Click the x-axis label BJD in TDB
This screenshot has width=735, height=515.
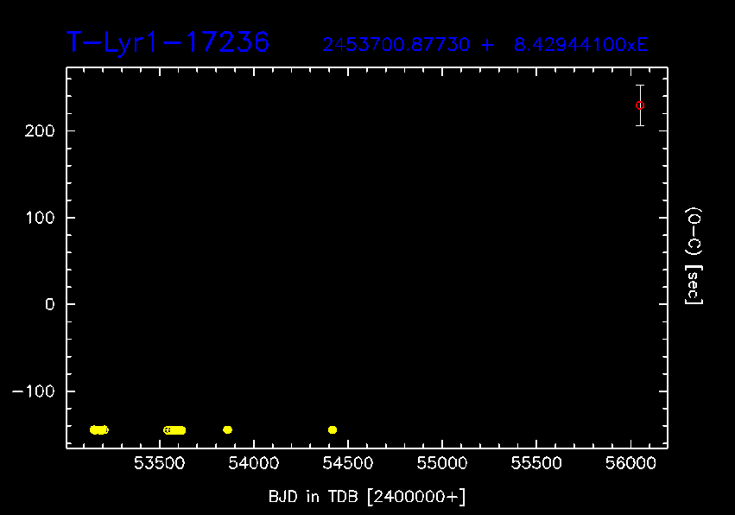(x=367, y=495)
